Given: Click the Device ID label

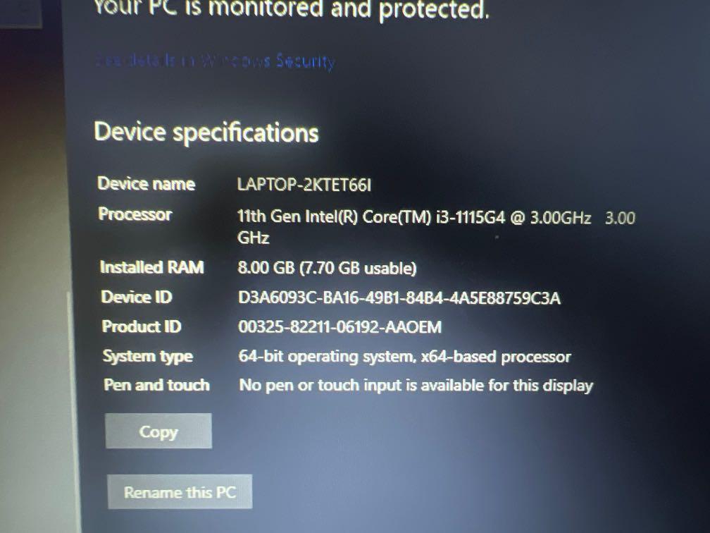Looking at the screenshot, I should point(137,297).
